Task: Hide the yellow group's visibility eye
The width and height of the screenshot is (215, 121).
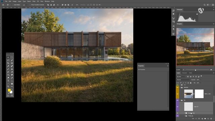Action: [x=177, y=87]
